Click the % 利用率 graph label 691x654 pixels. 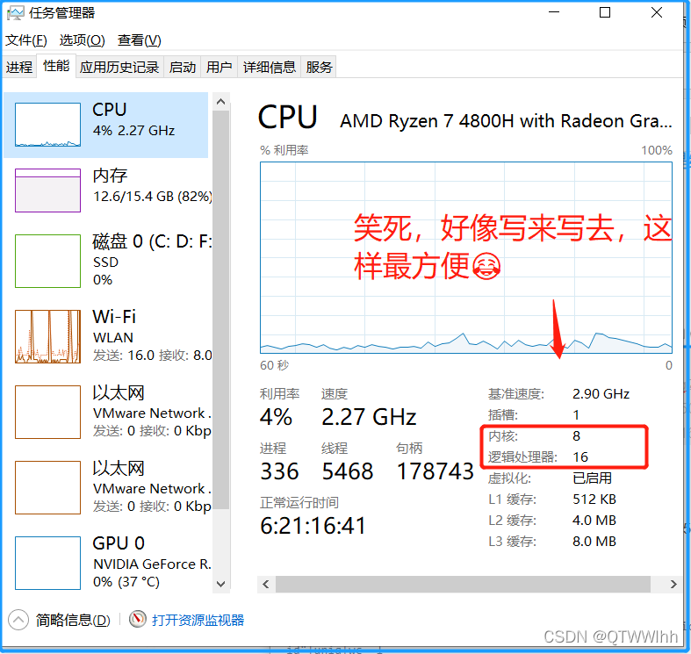284,150
